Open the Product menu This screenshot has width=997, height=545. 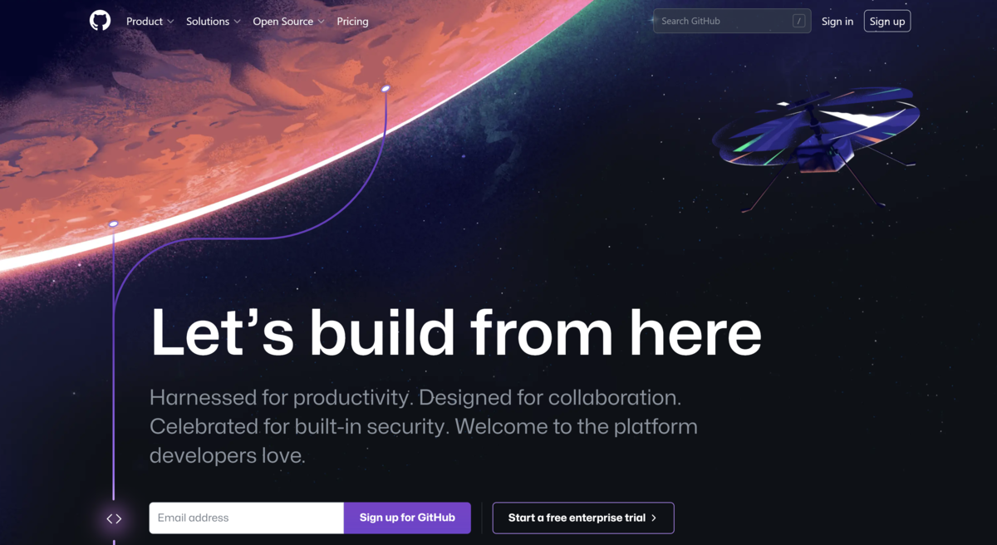point(150,22)
